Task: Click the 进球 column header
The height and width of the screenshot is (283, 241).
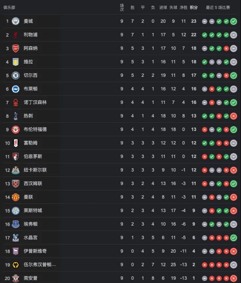Action: tap(163, 7)
